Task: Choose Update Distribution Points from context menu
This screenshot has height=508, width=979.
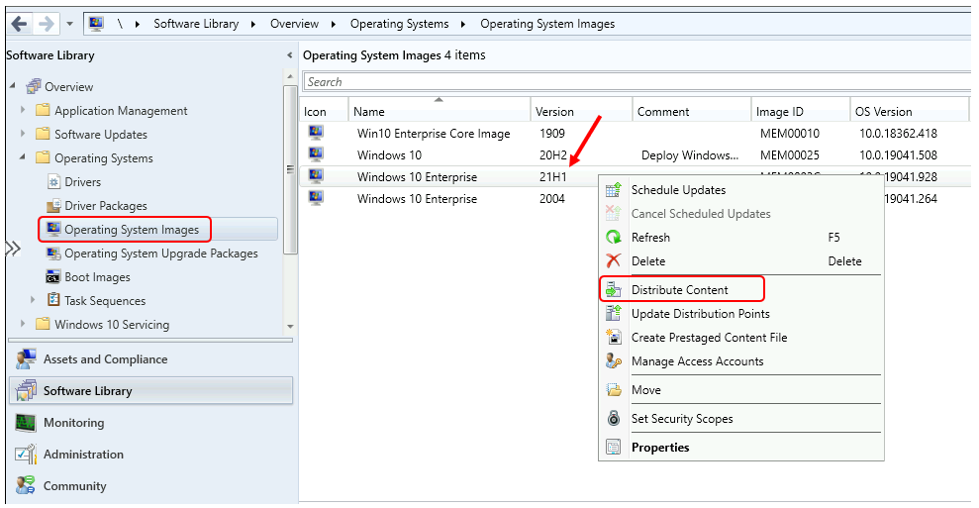Action: pos(741,314)
